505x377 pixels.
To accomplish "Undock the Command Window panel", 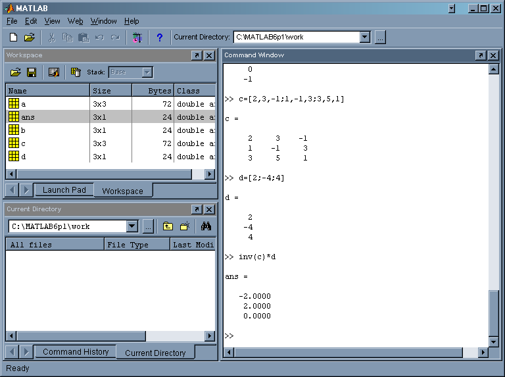I will (x=481, y=56).
